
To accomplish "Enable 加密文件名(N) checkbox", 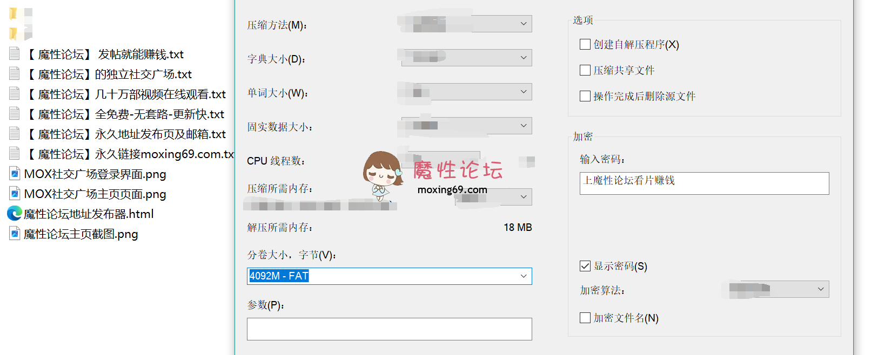I will tap(585, 318).
